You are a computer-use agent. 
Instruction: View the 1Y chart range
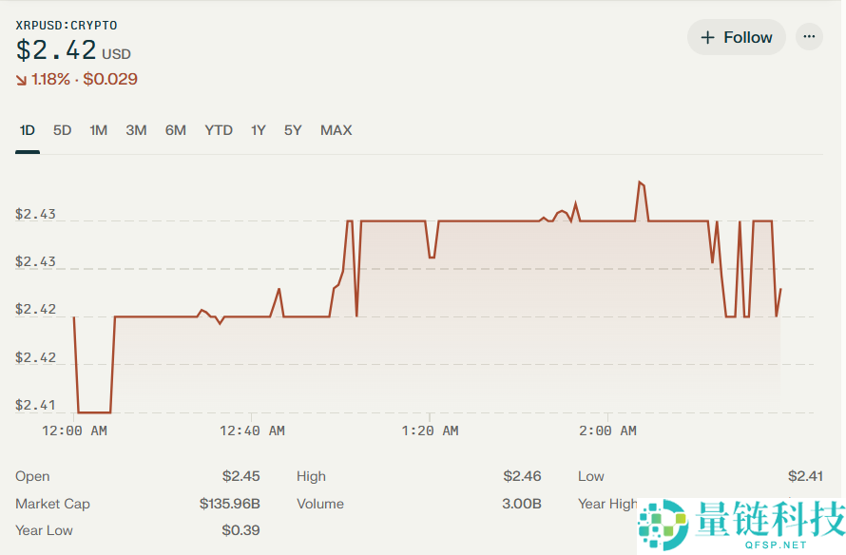pyautogui.click(x=258, y=130)
